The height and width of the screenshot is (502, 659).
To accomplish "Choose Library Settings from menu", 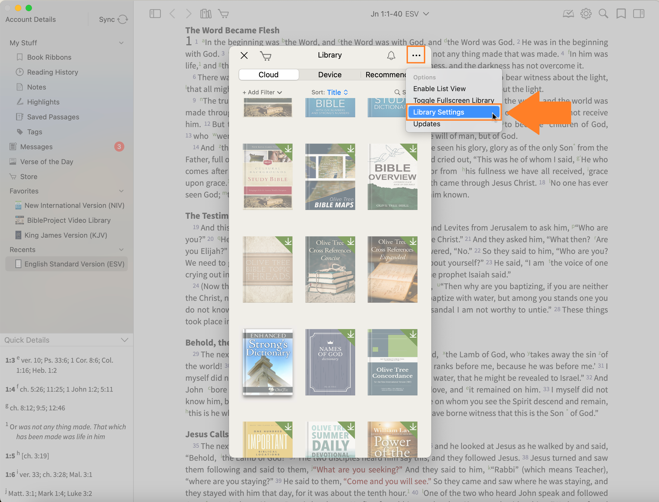I will [x=438, y=112].
